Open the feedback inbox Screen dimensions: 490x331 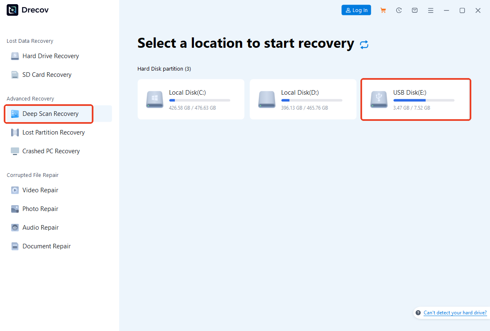point(414,10)
